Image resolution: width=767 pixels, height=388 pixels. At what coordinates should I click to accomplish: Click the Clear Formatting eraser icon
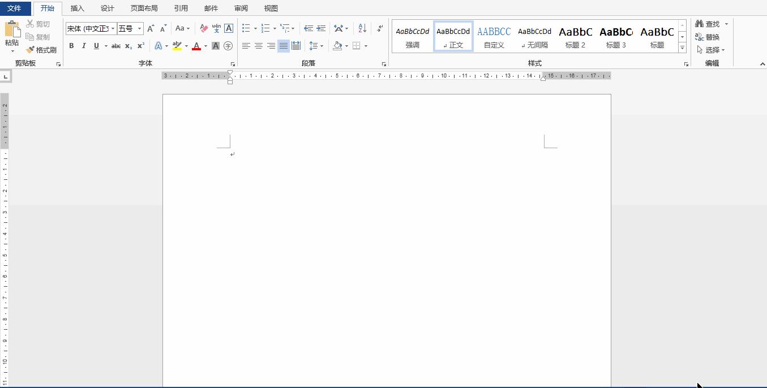tap(204, 28)
